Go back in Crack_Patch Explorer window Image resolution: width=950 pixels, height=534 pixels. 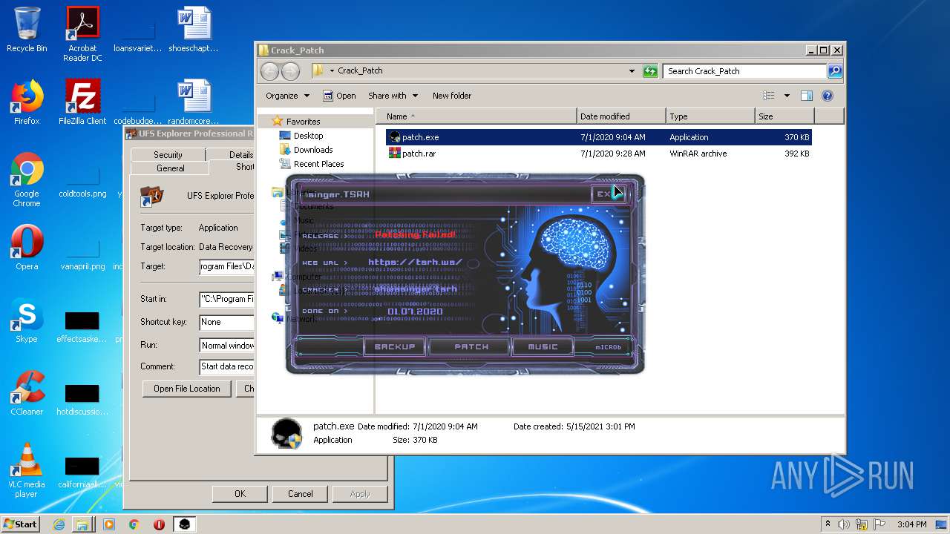coord(270,71)
